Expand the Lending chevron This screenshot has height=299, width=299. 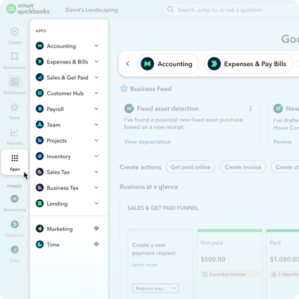tap(97, 204)
